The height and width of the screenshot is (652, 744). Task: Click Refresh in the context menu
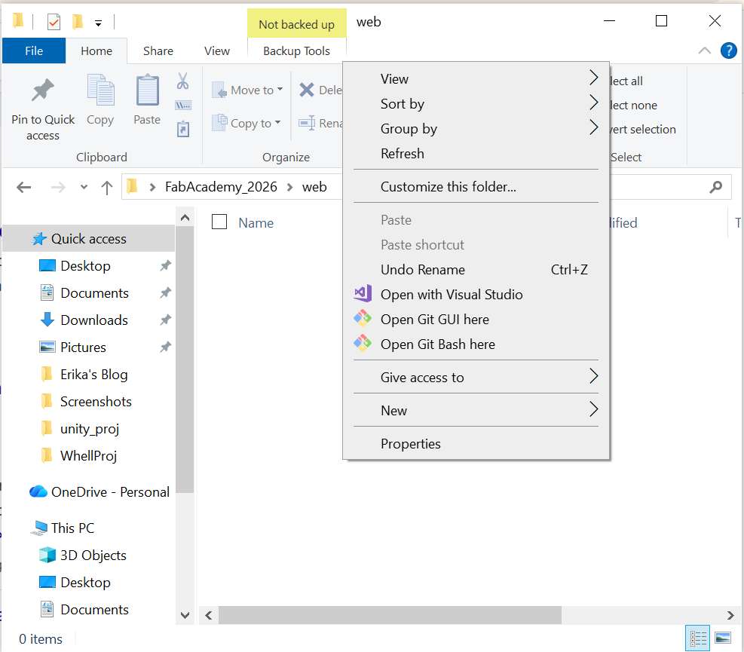point(402,154)
